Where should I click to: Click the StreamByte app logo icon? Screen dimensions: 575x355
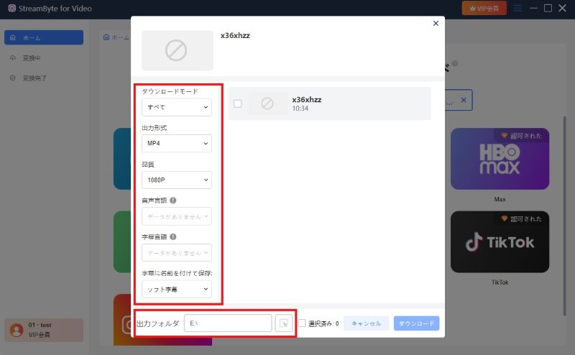11,8
